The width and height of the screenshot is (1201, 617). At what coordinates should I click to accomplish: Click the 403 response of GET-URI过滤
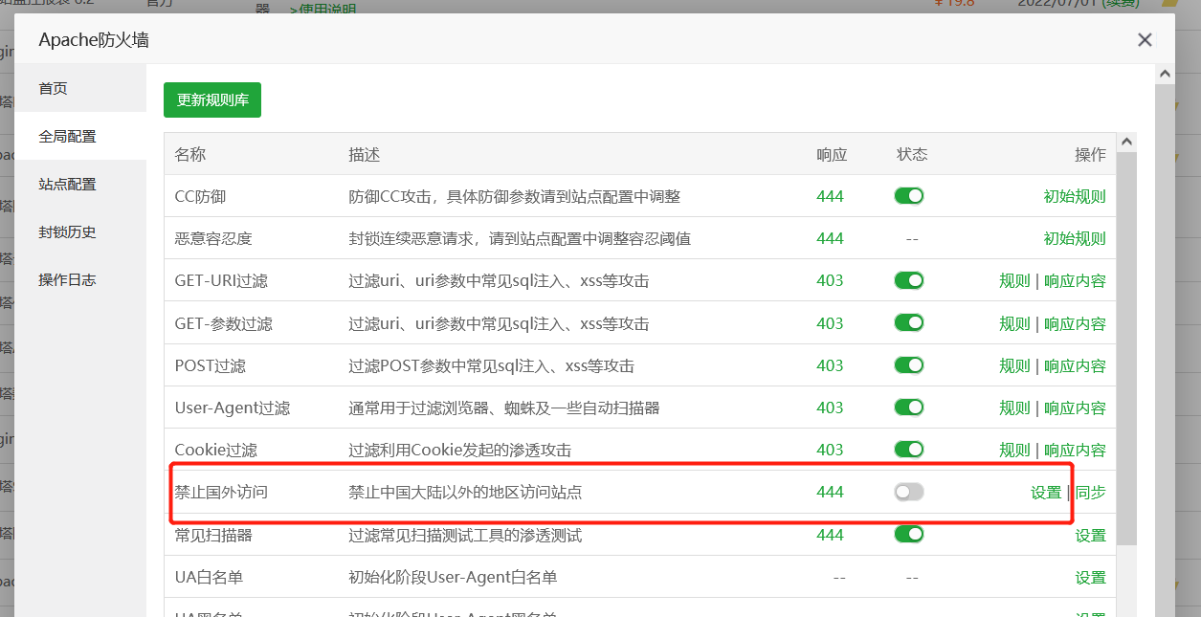pos(830,280)
